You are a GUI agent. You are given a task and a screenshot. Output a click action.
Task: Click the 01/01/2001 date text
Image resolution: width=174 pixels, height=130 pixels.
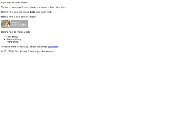pos(7,51)
